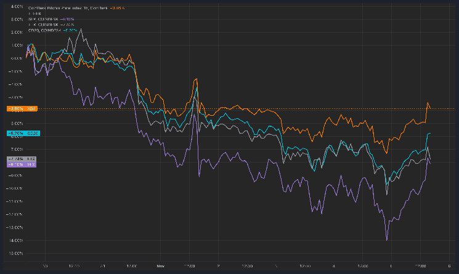Click the gray ETH percentage tag on axis
This screenshot has height=274, width=459.
pyautogui.click(x=23, y=159)
